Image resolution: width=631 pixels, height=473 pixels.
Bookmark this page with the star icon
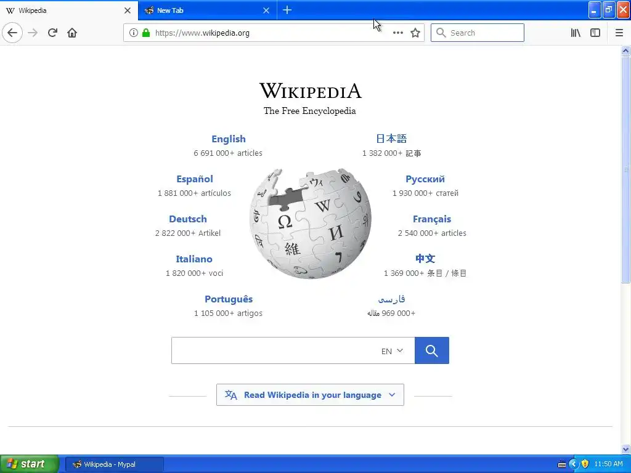click(x=415, y=33)
